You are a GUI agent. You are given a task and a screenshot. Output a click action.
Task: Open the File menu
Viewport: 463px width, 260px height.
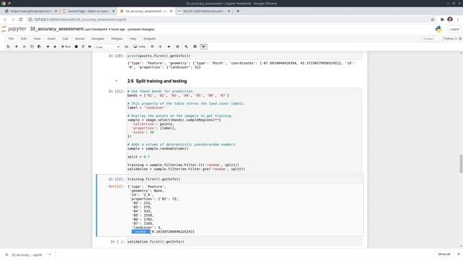(x=11, y=38)
